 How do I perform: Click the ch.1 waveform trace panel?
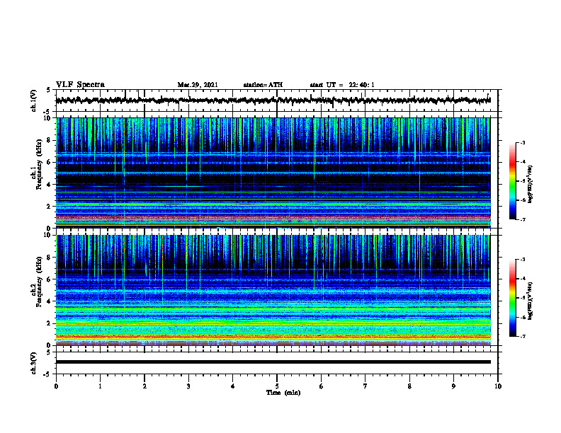[277, 100]
